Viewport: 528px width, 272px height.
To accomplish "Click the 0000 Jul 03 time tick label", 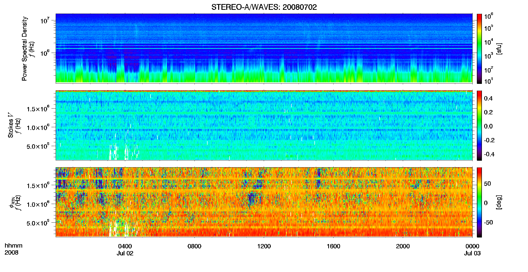I will [x=472, y=250].
